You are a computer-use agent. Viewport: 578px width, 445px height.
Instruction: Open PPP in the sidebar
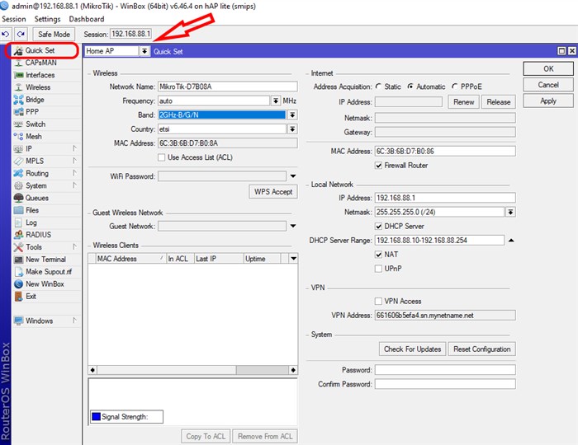click(31, 112)
